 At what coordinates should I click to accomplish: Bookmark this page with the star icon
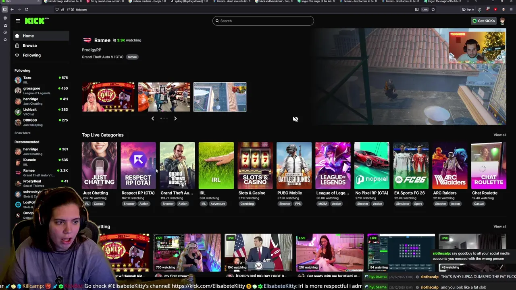click(x=433, y=9)
